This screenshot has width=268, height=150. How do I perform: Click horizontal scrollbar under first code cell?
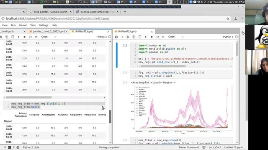click(x=163, y=66)
